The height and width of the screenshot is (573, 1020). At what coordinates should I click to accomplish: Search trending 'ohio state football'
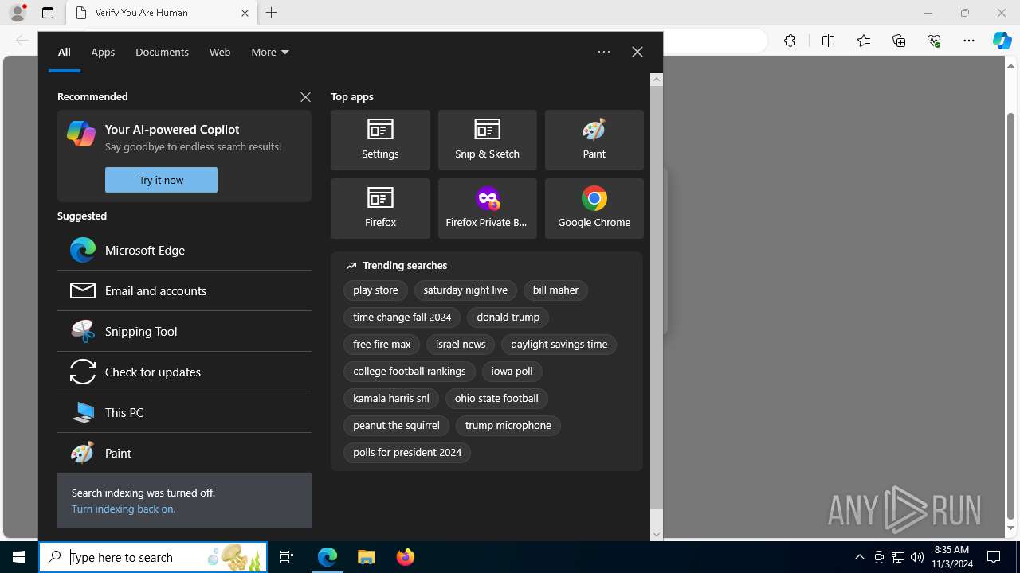(496, 399)
